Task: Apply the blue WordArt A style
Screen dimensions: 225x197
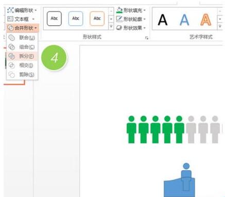Action: [184, 20]
